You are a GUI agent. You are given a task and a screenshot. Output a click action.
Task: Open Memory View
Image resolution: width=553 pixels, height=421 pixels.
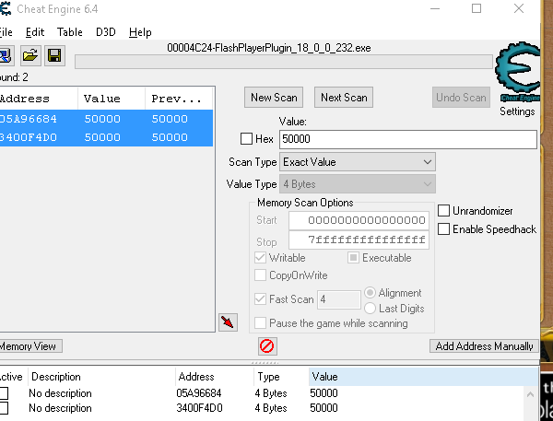coord(31,346)
